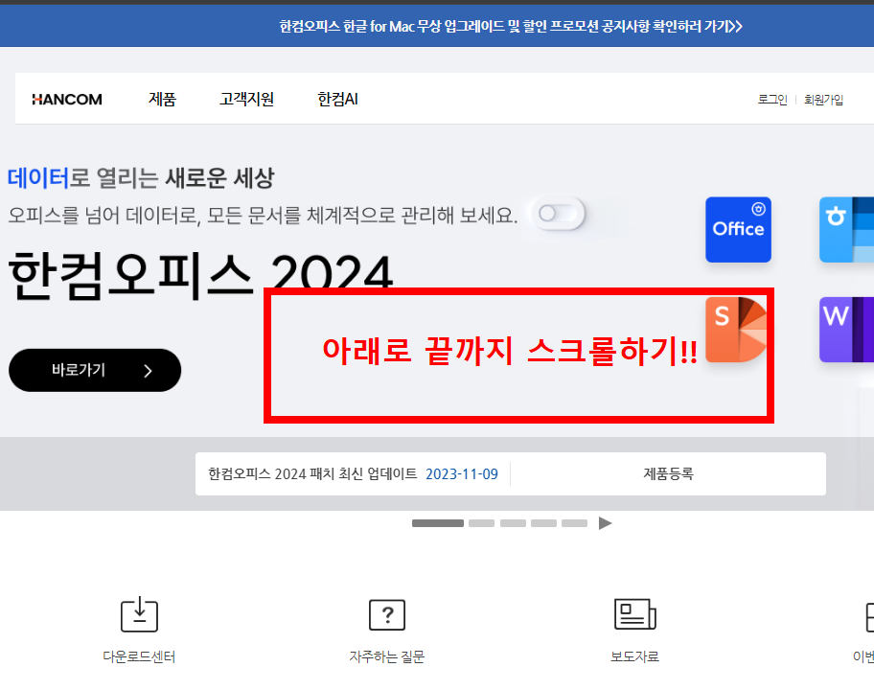Select the first carousel indicator bar
874x690 pixels.
[x=438, y=523]
